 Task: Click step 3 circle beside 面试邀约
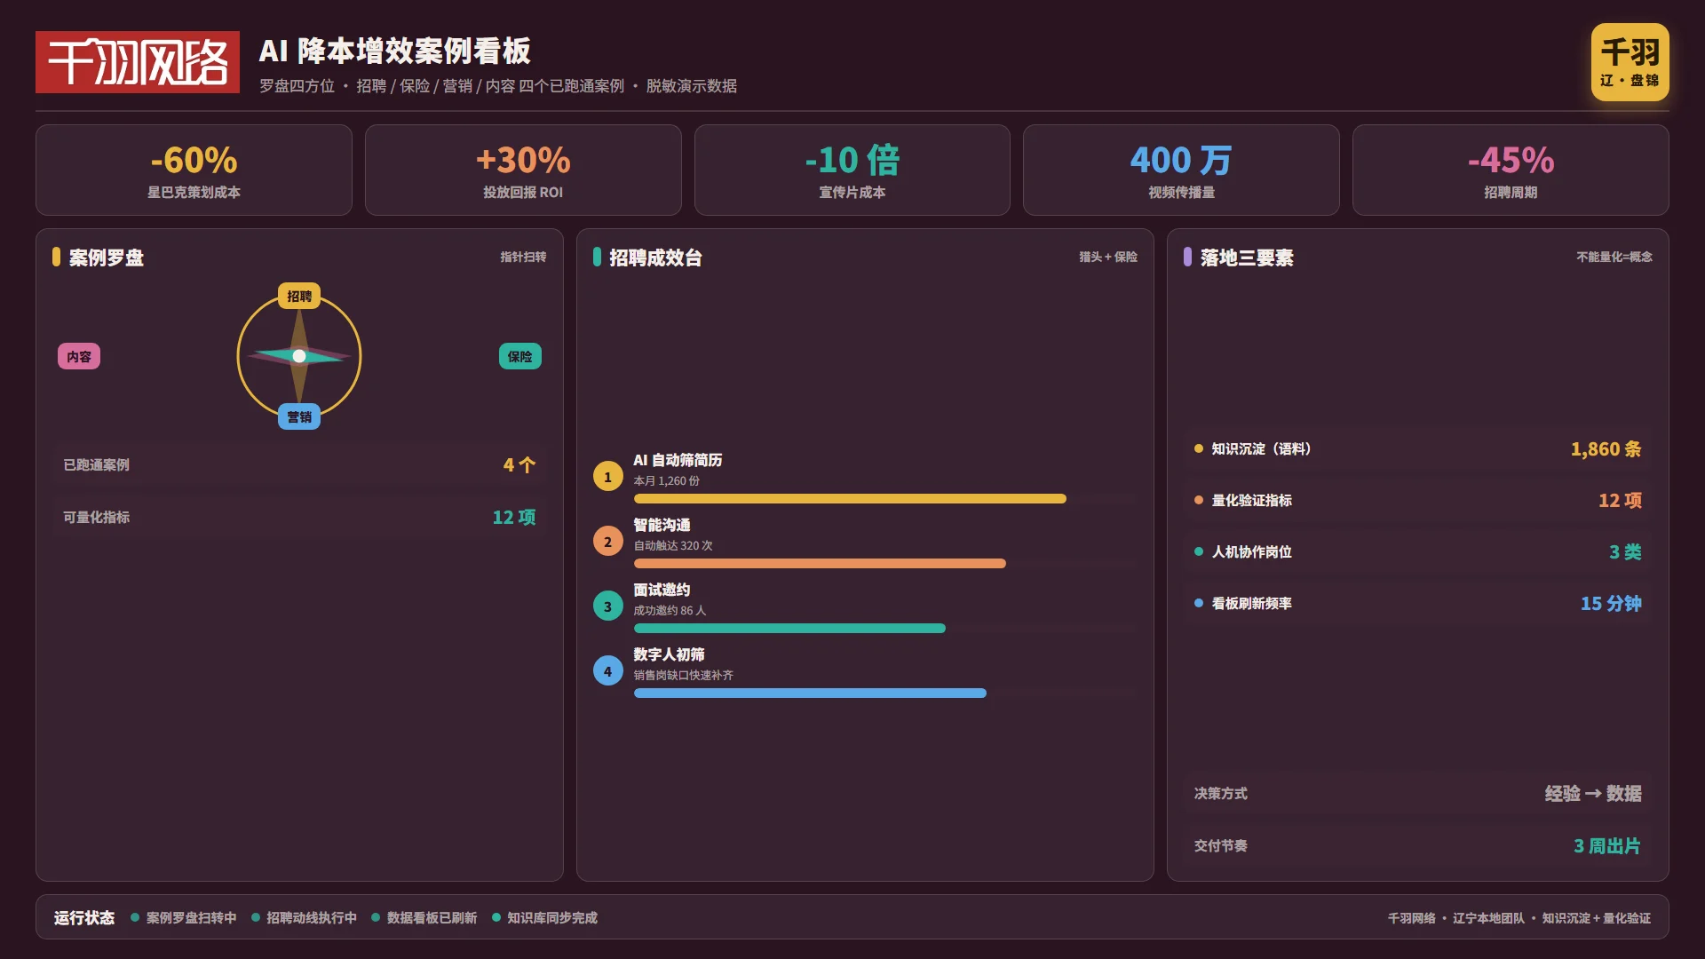click(x=607, y=606)
